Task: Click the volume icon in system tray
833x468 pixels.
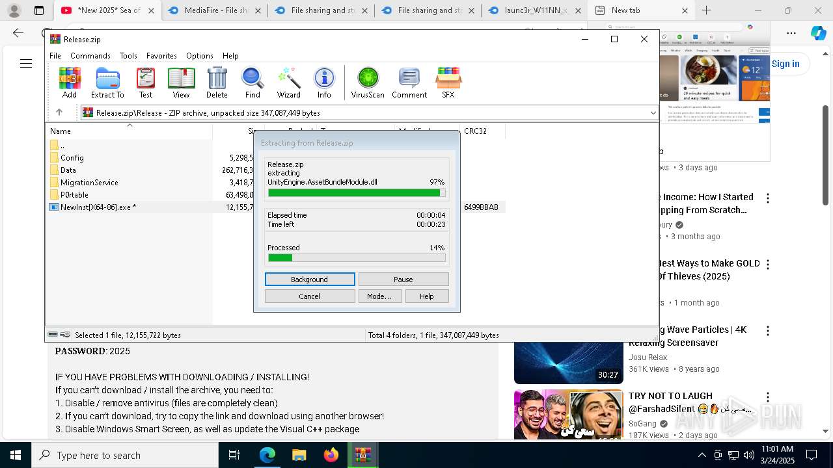Action: [748, 455]
